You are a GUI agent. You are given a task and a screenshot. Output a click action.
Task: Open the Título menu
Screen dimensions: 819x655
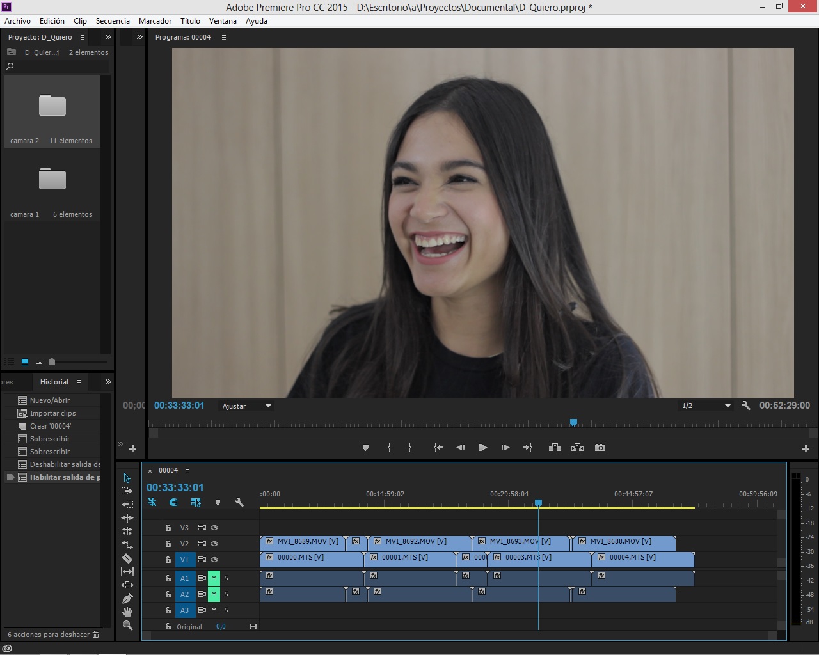coord(190,21)
